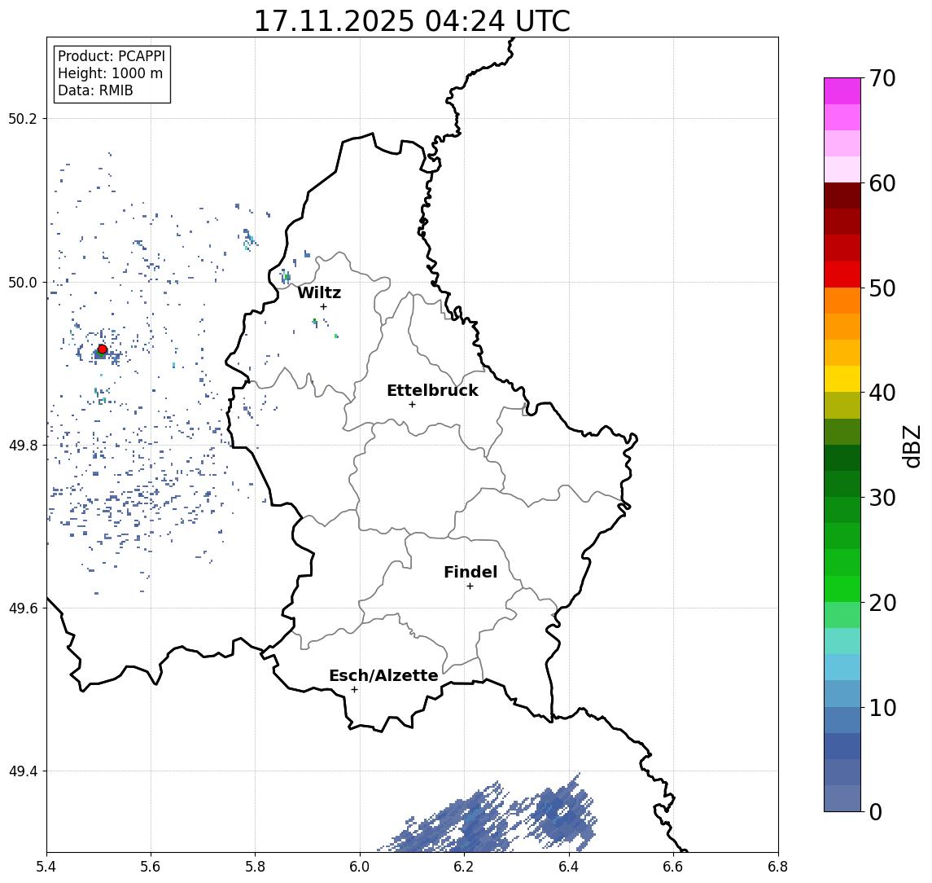Click the 20 tick on colorbar

[882, 602]
